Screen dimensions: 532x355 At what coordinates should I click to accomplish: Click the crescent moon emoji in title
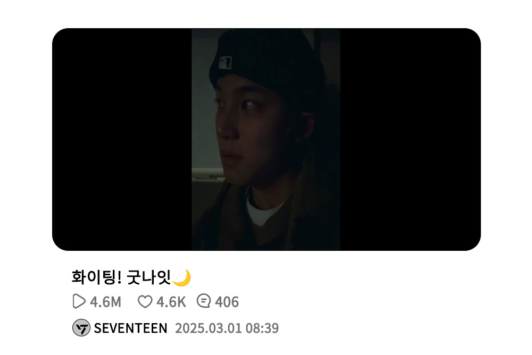182,277
